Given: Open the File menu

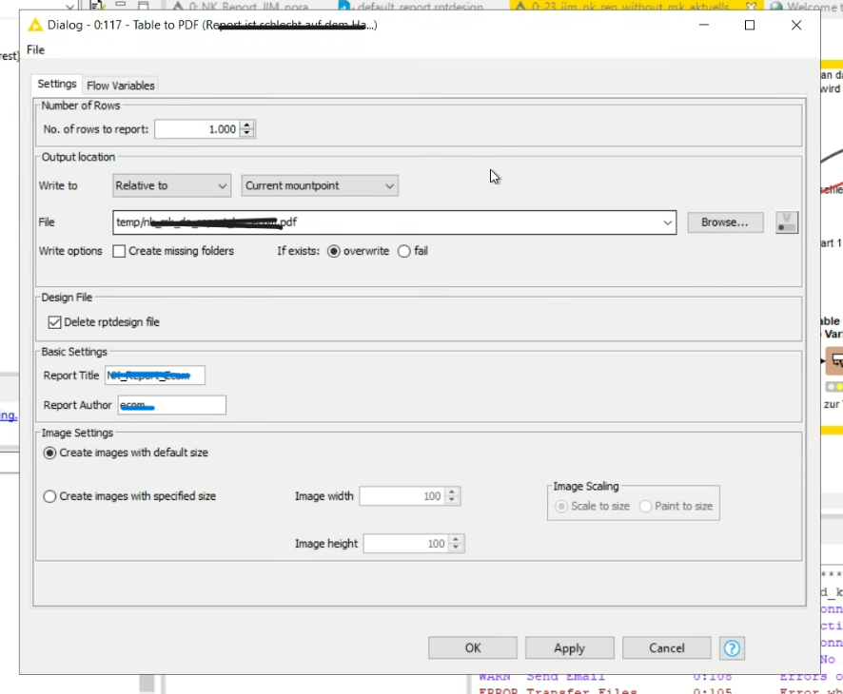Looking at the screenshot, I should pyautogui.click(x=35, y=50).
